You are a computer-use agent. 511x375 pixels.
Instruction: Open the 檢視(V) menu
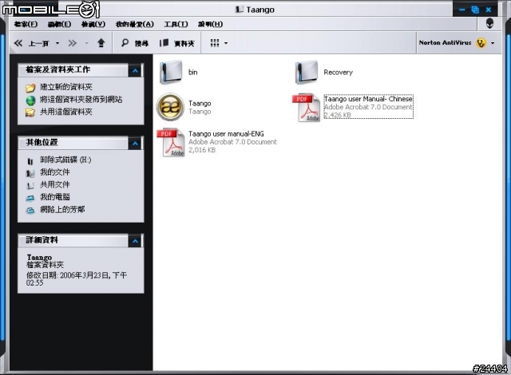[93, 24]
